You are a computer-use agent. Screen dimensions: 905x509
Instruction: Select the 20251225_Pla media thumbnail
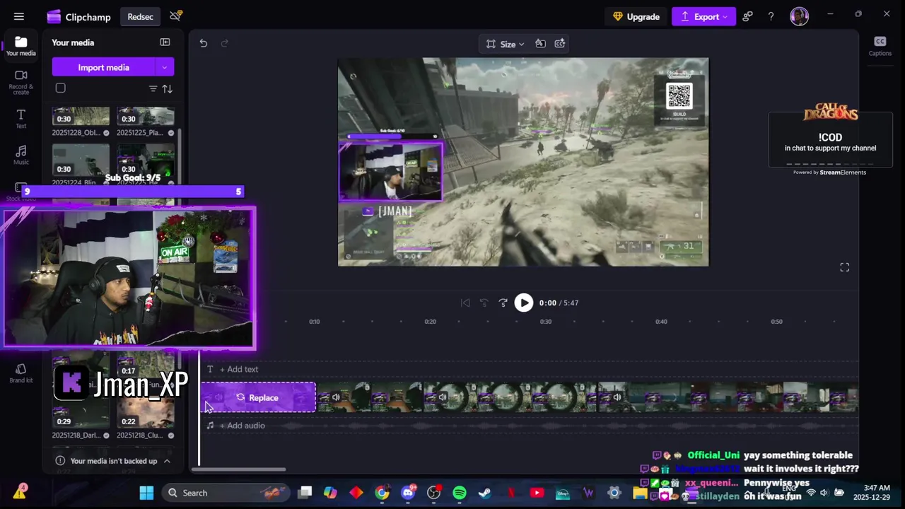click(x=145, y=117)
